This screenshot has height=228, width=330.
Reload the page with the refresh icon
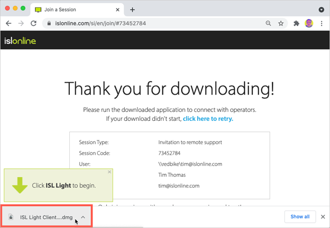click(33, 23)
